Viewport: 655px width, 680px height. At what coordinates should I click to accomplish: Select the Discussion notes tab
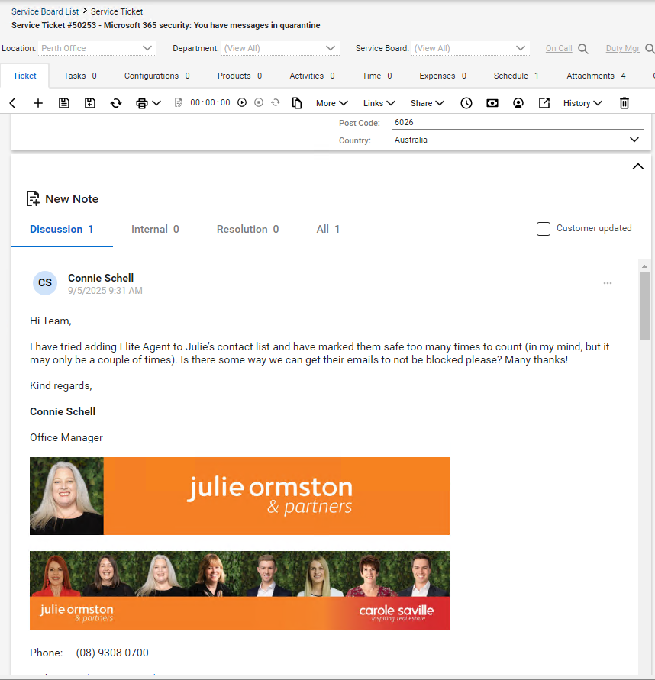62,229
